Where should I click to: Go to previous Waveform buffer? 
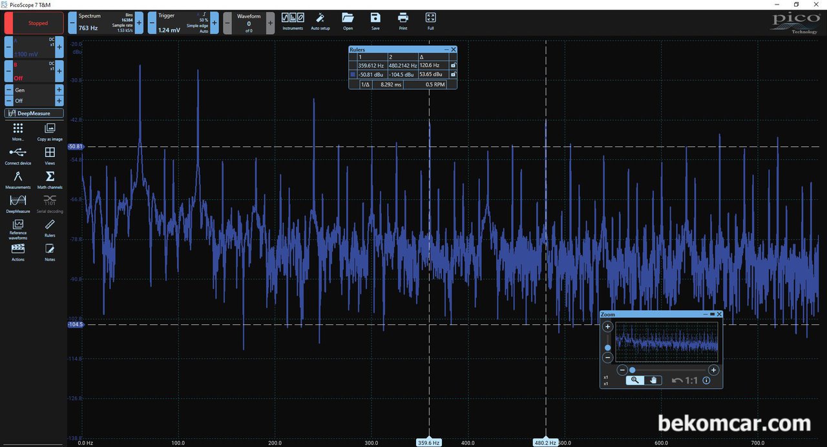(227, 23)
